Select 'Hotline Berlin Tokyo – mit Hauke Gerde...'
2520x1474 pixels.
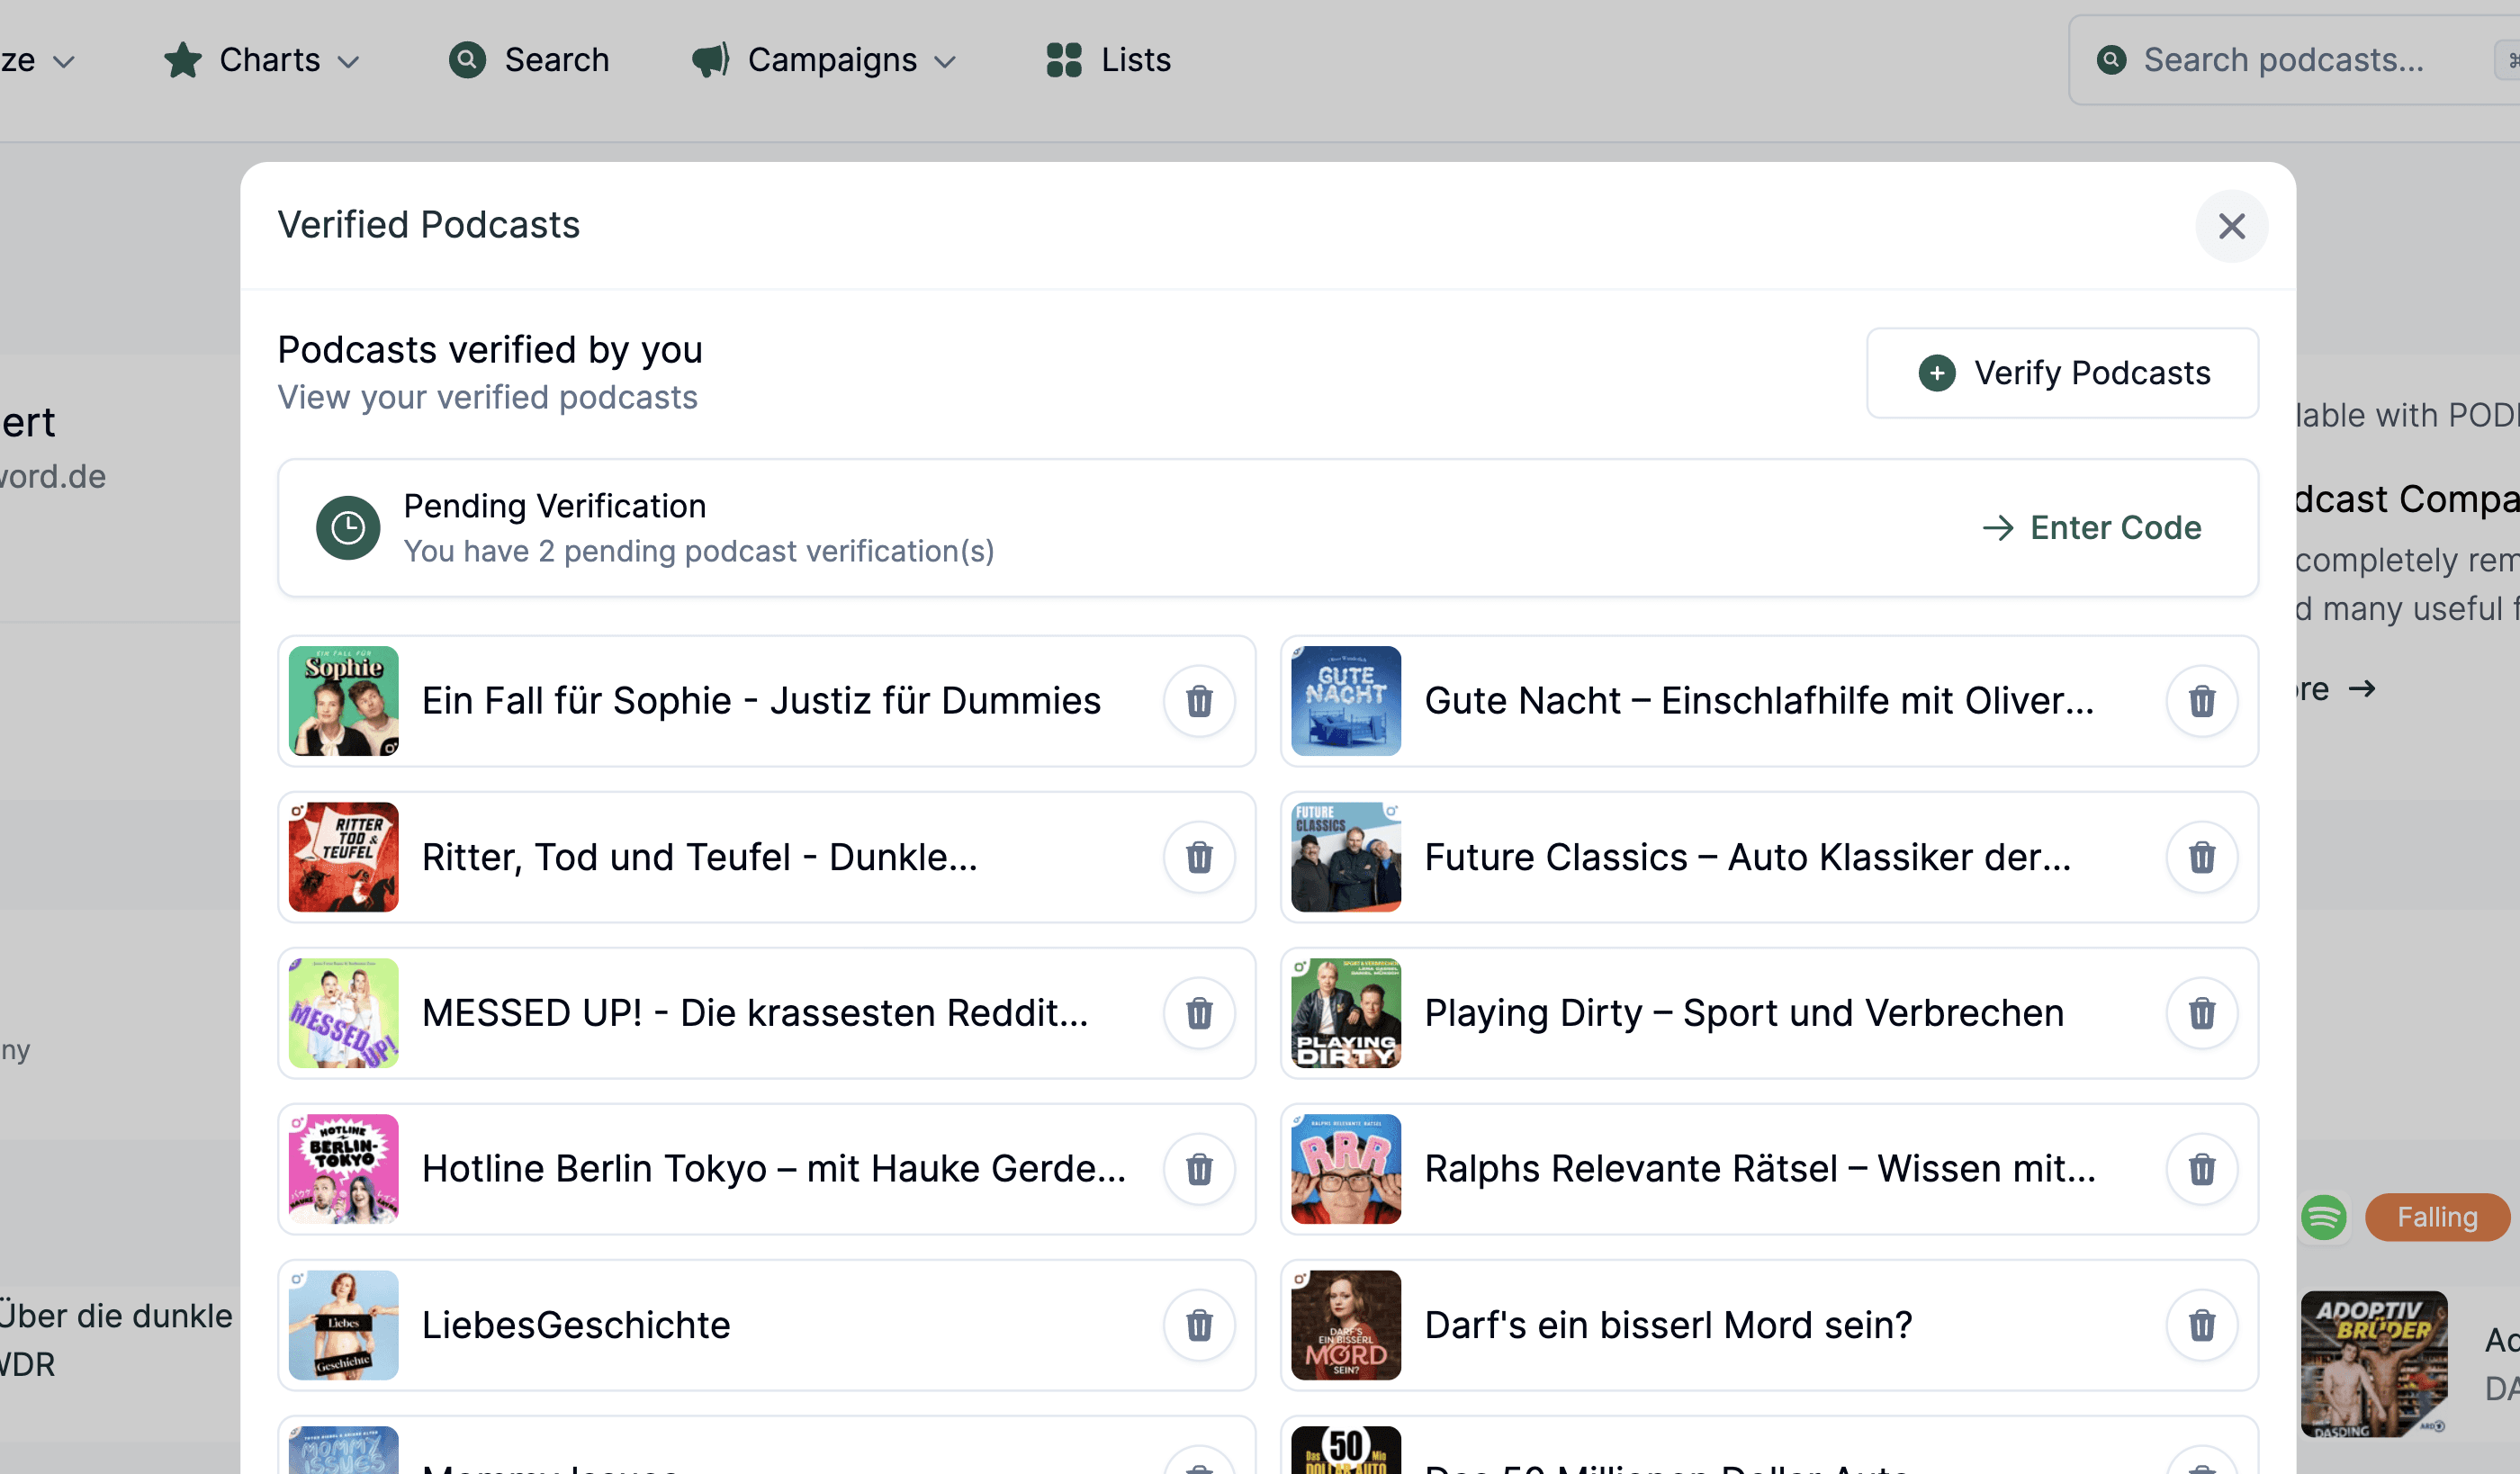[x=774, y=1169]
